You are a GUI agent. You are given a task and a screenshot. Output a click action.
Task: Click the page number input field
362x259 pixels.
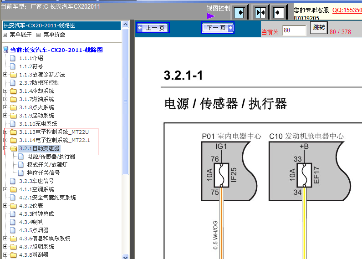coord(294,30)
